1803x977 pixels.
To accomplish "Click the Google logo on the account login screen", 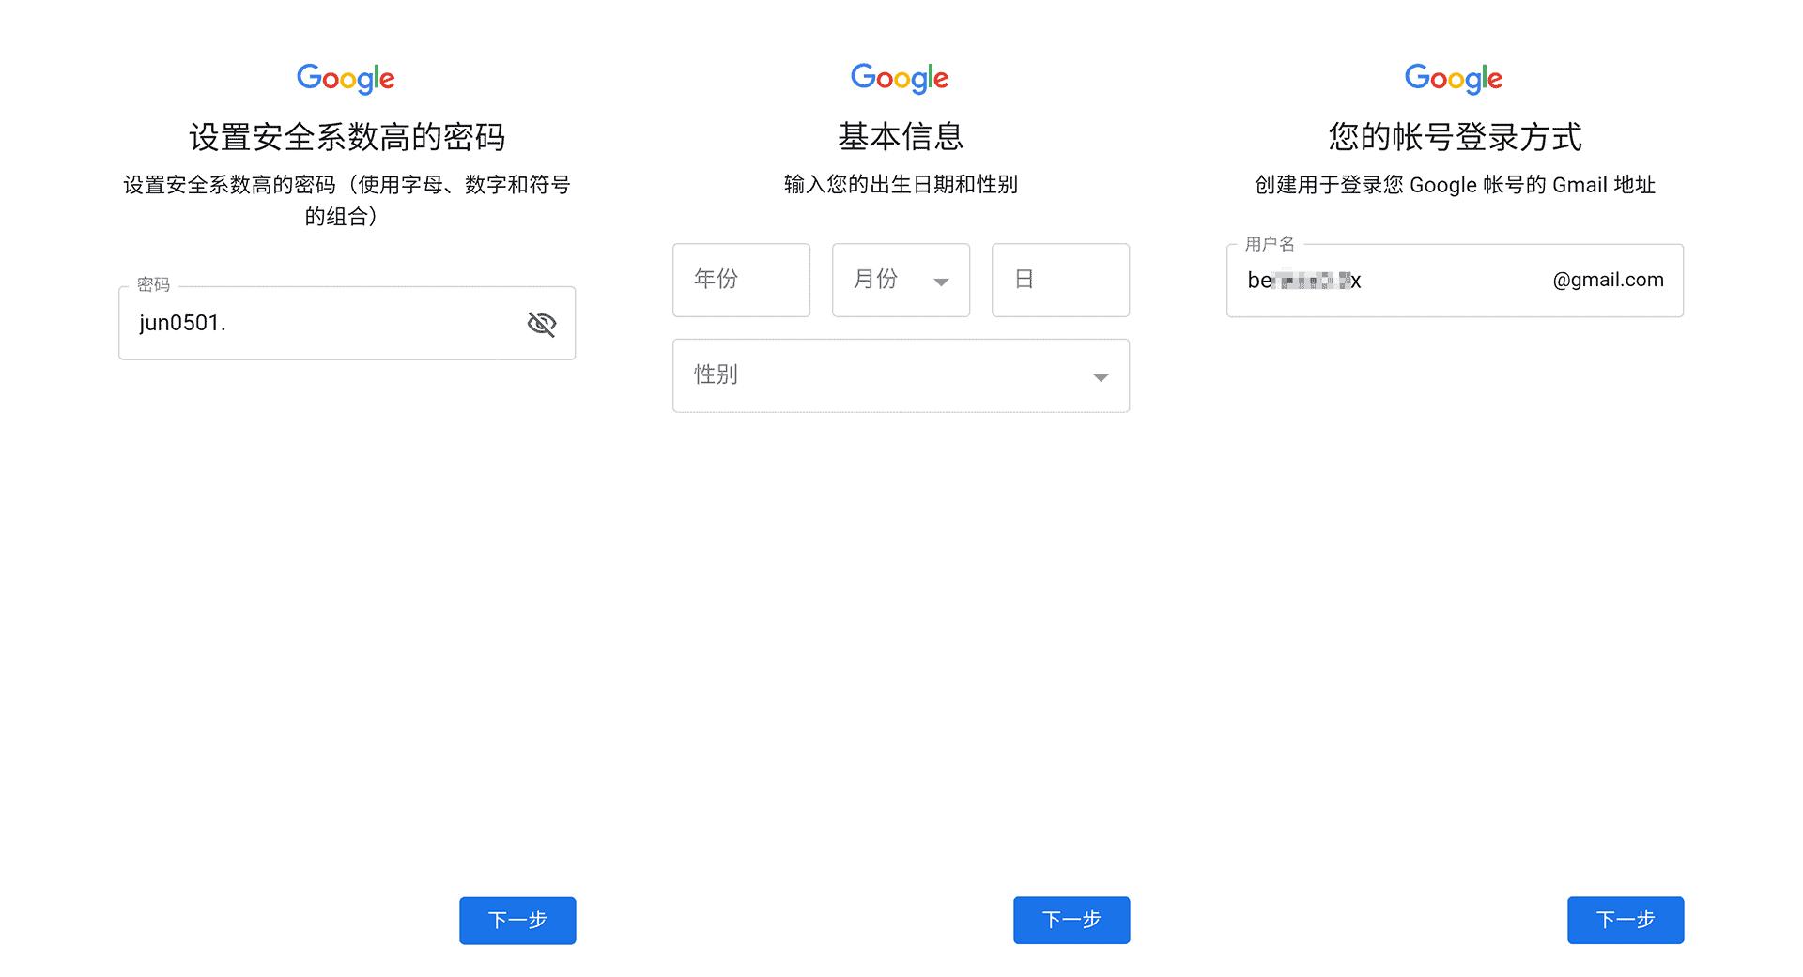I will 1453,78.
